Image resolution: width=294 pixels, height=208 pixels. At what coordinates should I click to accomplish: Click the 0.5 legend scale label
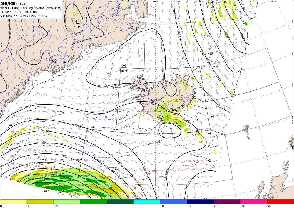56,206
